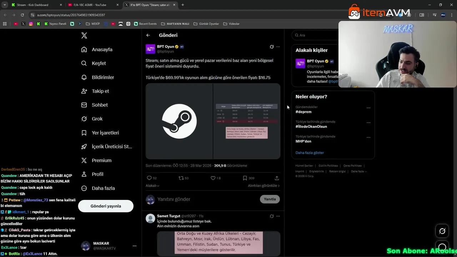Open İçerik Üreticisi Stüdyosu

click(106, 147)
